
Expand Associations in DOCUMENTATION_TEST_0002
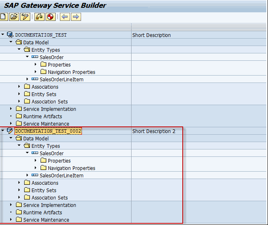(19, 183)
